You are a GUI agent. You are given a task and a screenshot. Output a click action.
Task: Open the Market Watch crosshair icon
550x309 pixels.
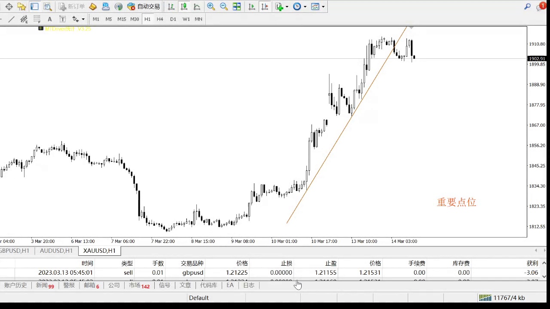[9, 6]
